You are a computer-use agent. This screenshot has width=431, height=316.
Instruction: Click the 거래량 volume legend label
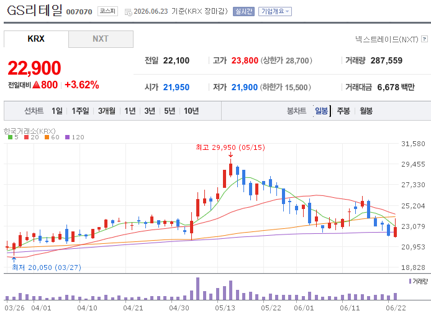pos(420,281)
